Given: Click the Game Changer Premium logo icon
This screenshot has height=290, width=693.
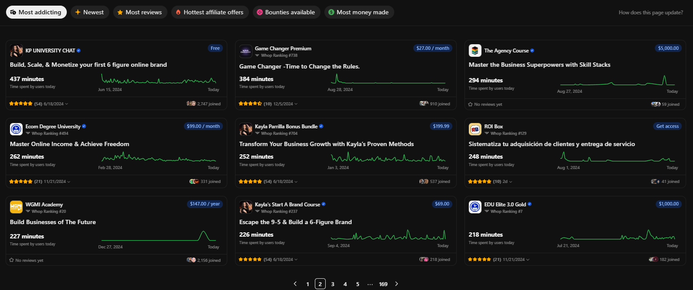Looking at the screenshot, I should pos(245,51).
